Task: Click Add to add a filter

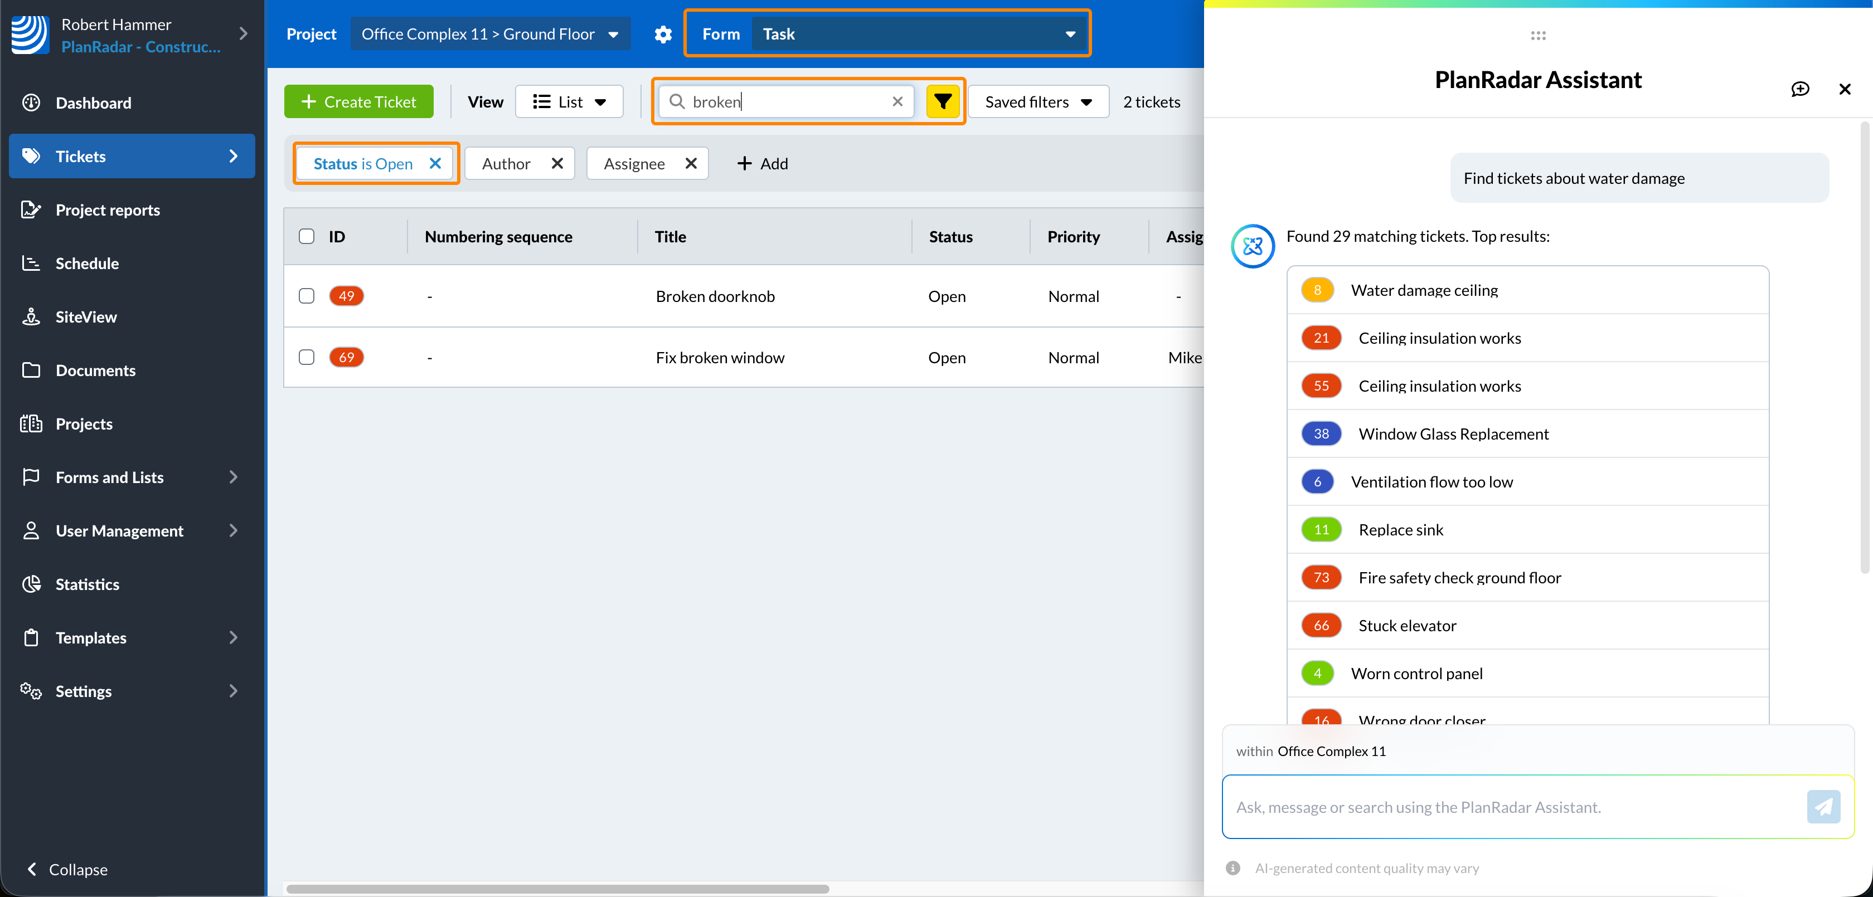Action: (x=762, y=164)
